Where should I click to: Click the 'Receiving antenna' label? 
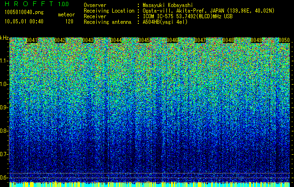coord(108,22)
